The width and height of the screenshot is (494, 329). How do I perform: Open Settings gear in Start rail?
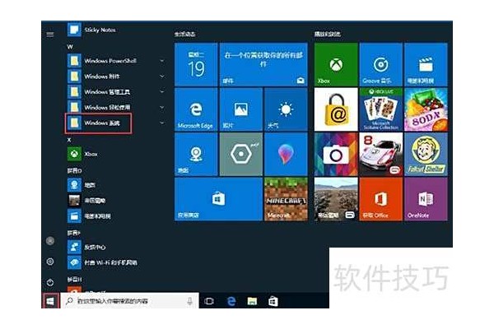[x=50, y=262]
